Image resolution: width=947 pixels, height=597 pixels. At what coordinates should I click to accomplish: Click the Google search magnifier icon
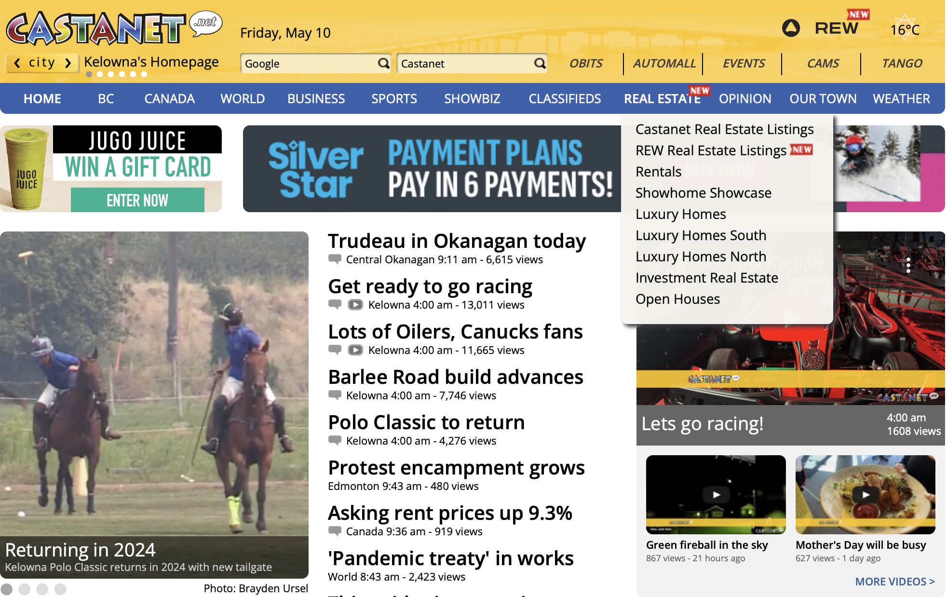383,63
